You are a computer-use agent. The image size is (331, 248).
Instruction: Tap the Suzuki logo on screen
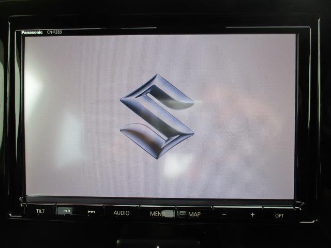(x=157, y=116)
